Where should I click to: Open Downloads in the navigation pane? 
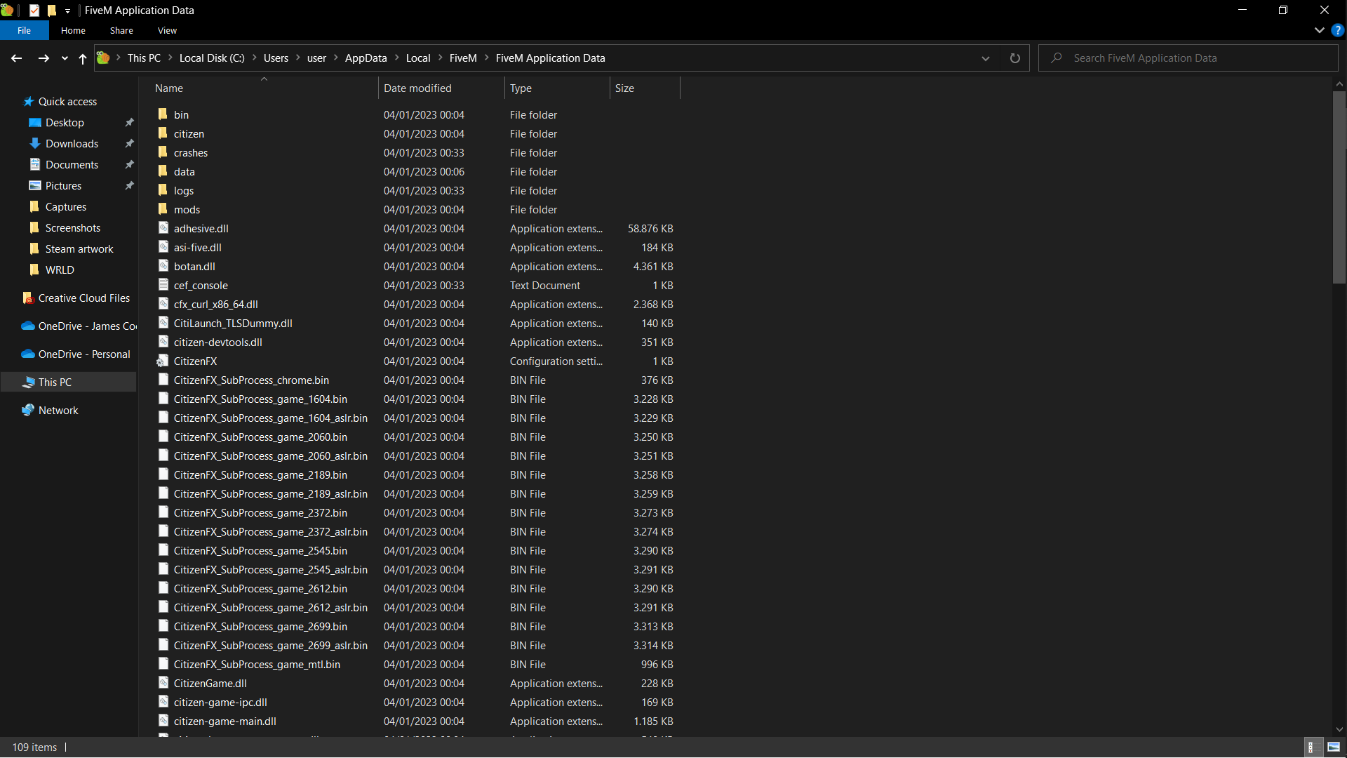pos(72,144)
